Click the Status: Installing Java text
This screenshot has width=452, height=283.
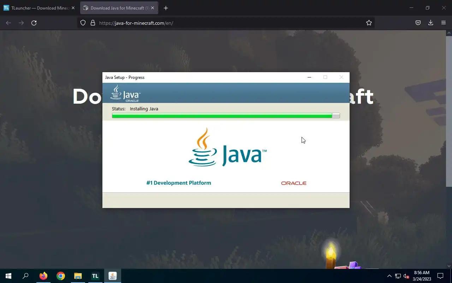point(135,109)
